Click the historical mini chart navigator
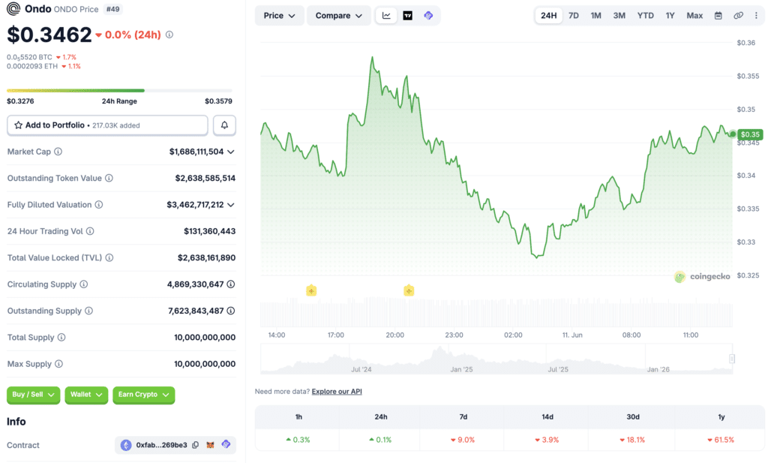This screenshot has height=463, width=768. 496,359
